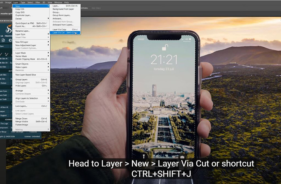Open the 3D menu

tap(44, 2)
